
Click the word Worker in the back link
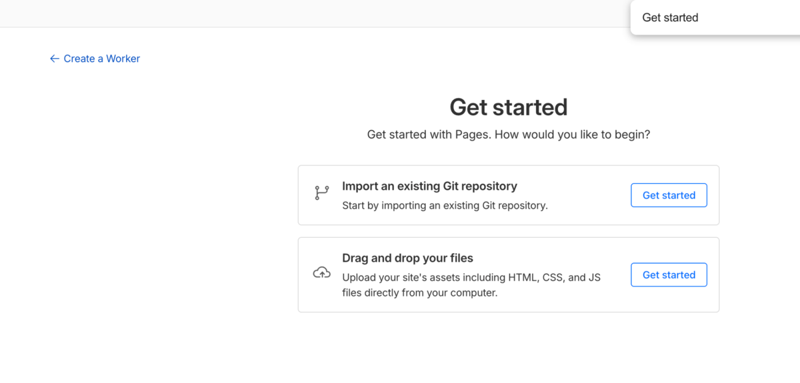click(123, 59)
